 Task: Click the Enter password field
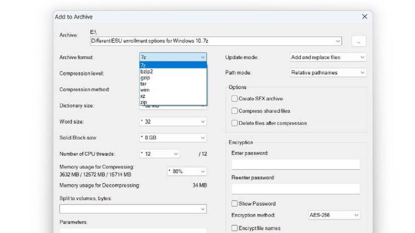coord(296,164)
